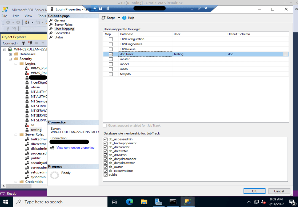Open the notification center icon
The width and height of the screenshot is (298, 207).
[292, 202]
